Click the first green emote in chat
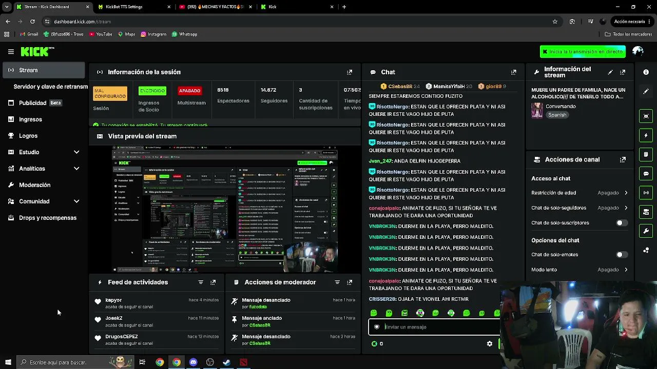The height and width of the screenshot is (369, 657). (374, 313)
